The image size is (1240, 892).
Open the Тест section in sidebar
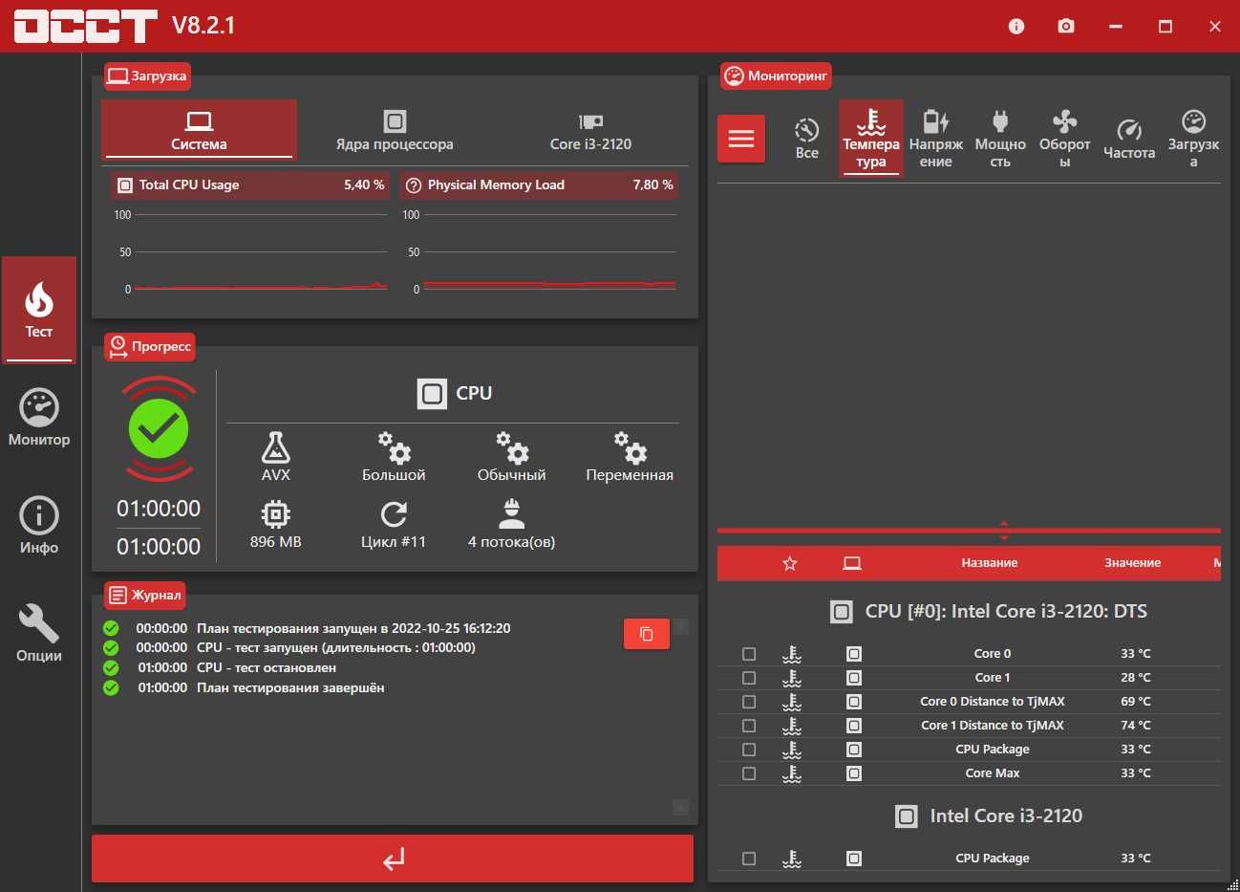point(39,310)
